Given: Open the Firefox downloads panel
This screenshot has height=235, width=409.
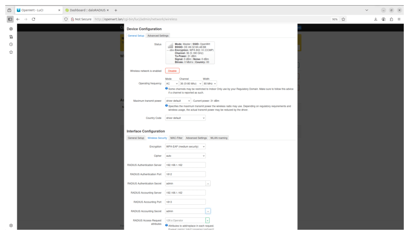Looking at the screenshot, I should click(375, 19).
